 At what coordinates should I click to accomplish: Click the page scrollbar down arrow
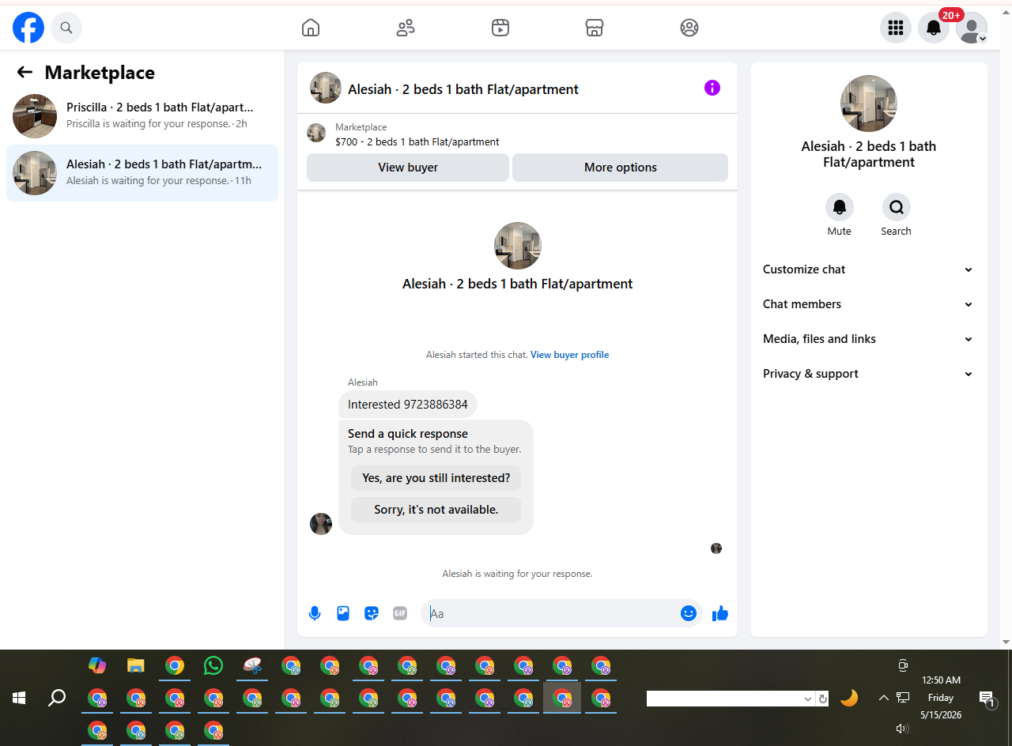point(1006,642)
